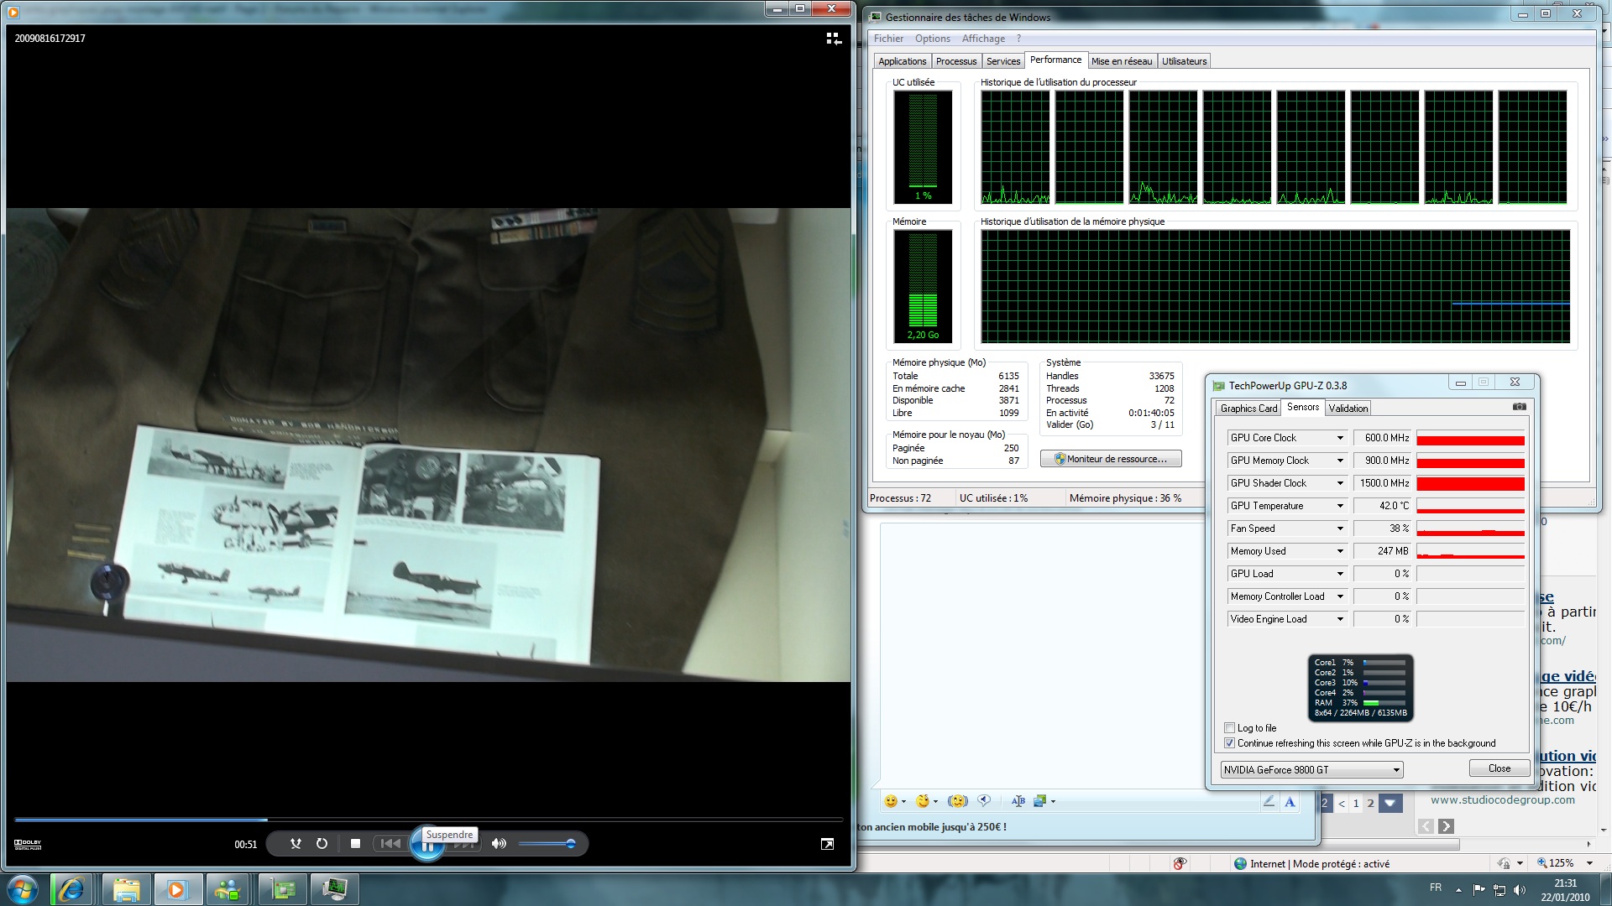Screen dimensions: 1612x906
Task: Stop the video playback
Action: coord(355,844)
